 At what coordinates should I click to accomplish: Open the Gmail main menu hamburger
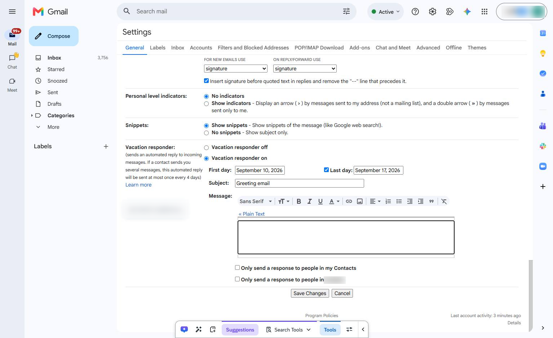(12, 12)
